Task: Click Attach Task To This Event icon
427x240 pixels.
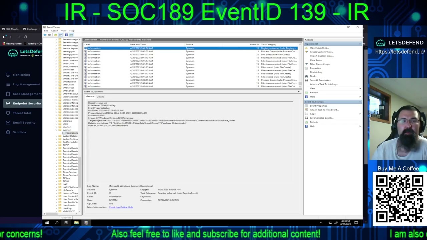Action: coord(306,110)
